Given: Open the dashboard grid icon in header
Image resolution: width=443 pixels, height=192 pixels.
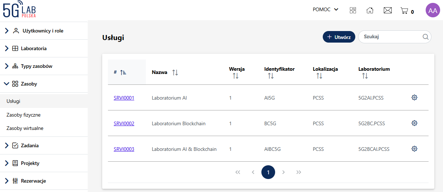Looking at the screenshot, I should click(x=353, y=10).
